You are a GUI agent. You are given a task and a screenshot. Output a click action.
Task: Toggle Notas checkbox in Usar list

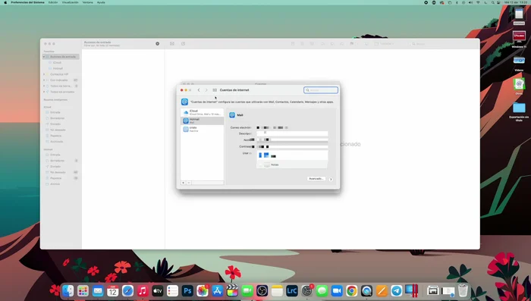tap(260, 165)
